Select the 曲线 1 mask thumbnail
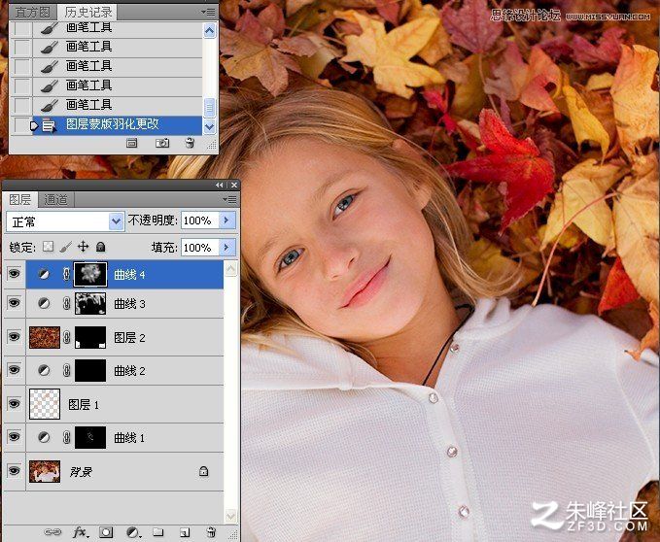Screen dimensions: 660x542 (x=90, y=437)
